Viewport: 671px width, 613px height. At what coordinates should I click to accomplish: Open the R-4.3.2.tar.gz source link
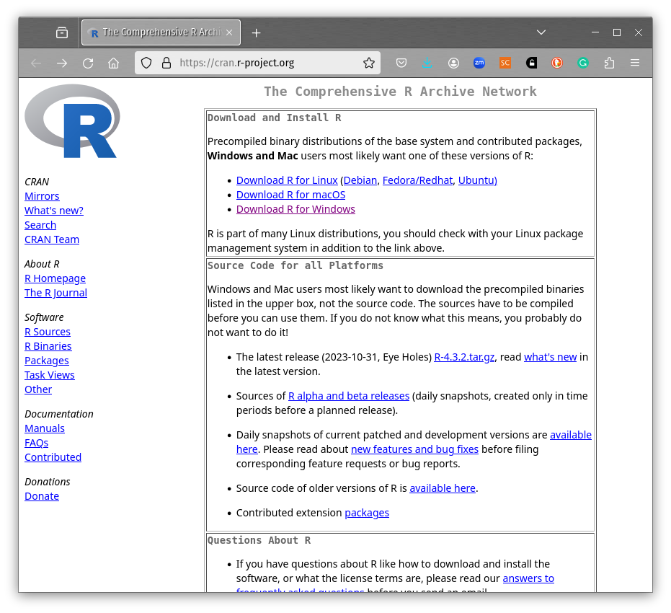pos(464,357)
